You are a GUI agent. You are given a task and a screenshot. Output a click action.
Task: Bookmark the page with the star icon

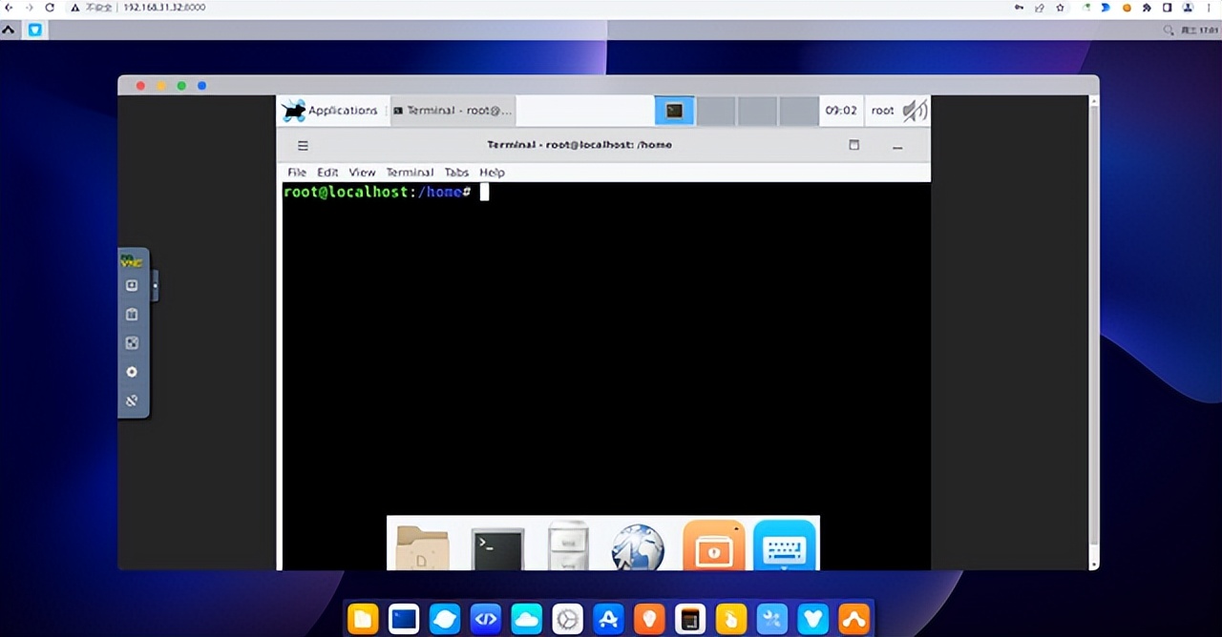coord(1060,8)
